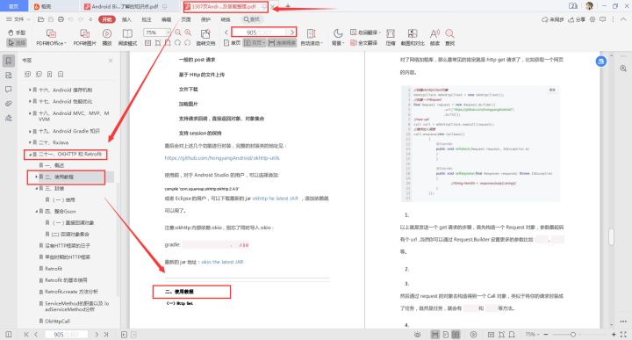
Task: Switch to the 插入 ribbon tab
Action: (x=126, y=19)
